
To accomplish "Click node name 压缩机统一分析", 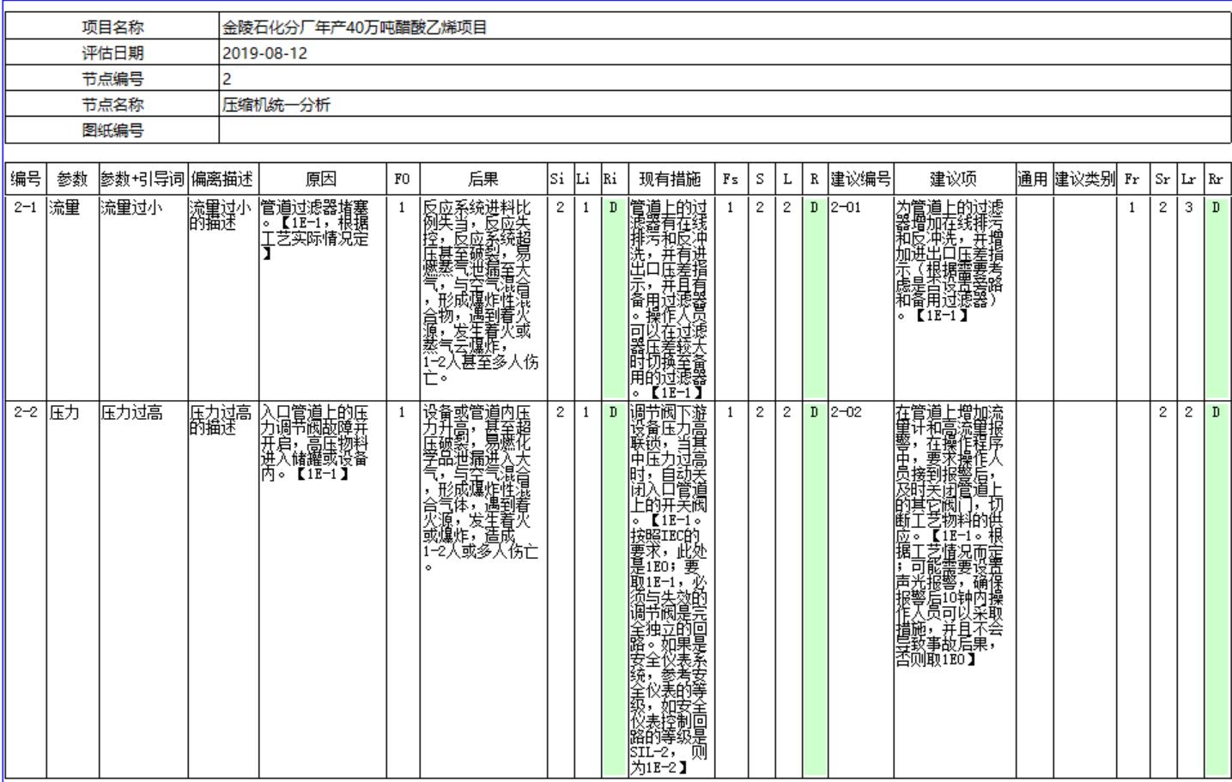I will pos(276,105).
